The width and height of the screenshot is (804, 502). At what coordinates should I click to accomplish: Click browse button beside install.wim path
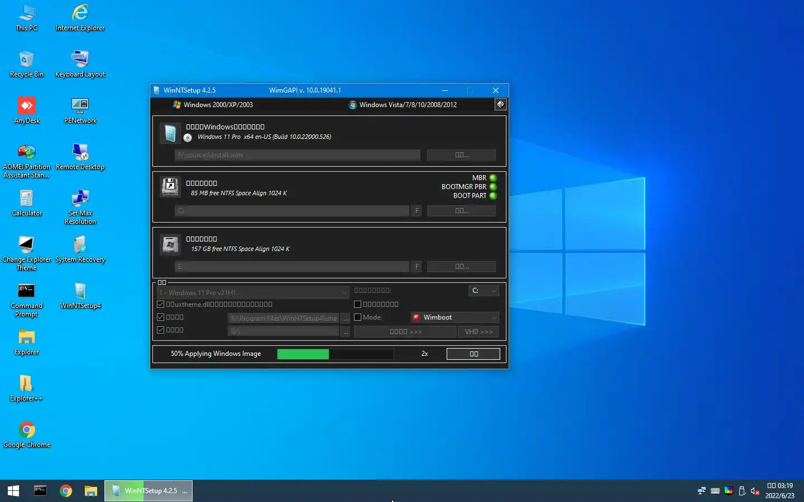(x=461, y=155)
